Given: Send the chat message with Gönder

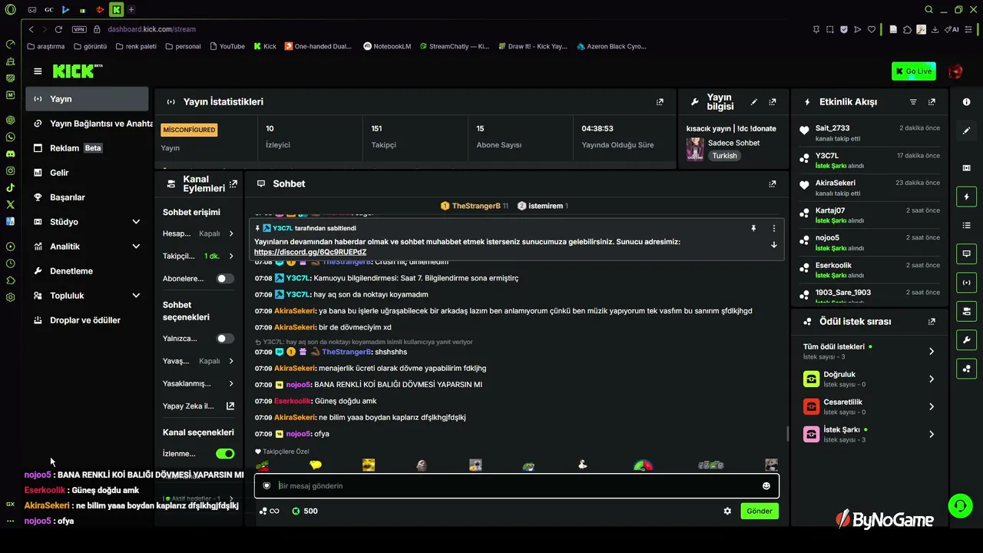Looking at the screenshot, I should click(760, 512).
